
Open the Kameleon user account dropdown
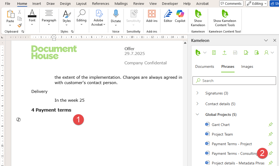pyautogui.click(x=269, y=53)
